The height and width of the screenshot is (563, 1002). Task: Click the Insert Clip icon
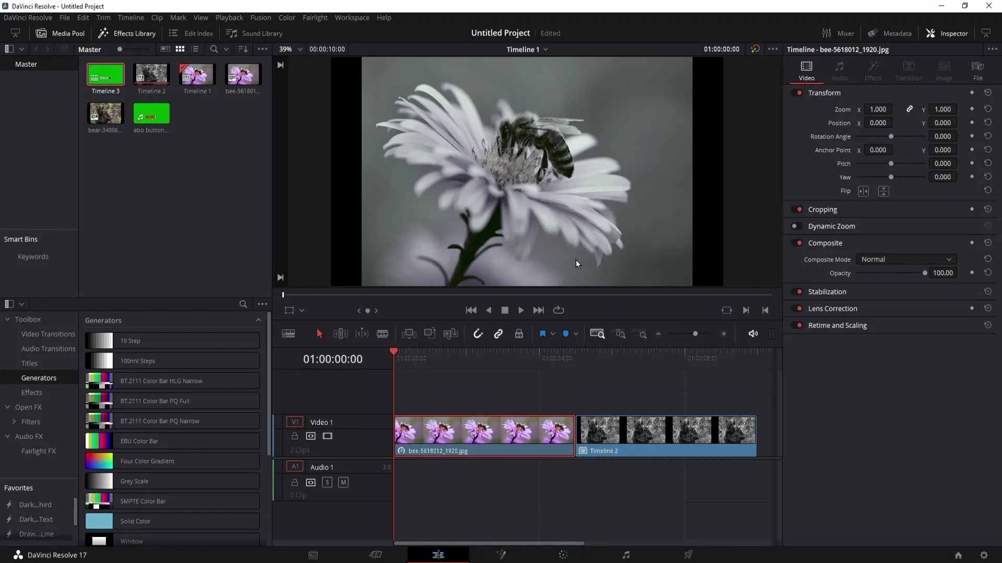(x=409, y=334)
